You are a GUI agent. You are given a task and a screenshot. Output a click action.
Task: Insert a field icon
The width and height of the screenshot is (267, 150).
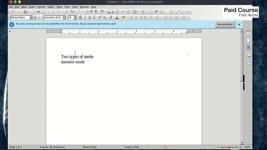pyautogui.click(x=128, y=12)
